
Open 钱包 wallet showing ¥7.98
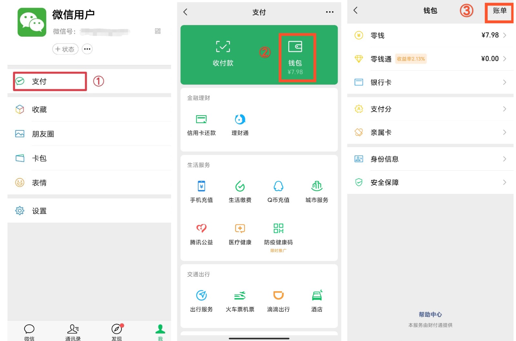[295, 58]
